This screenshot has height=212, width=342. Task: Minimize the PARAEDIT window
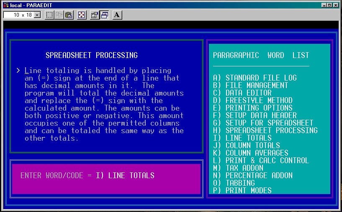pyautogui.click(x=324, y=5)
